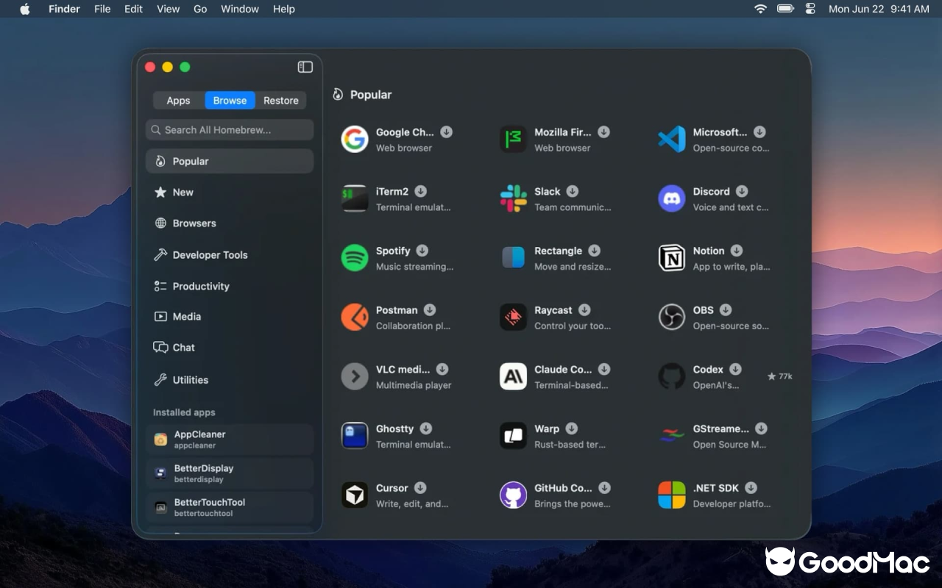This screenshot has width=942, height=588.
Task: Click the Rectangle description 'Move and resize...'
Action: click(x=573, y=267)
